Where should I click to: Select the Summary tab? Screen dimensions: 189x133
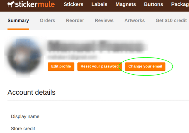coord(18,20)
